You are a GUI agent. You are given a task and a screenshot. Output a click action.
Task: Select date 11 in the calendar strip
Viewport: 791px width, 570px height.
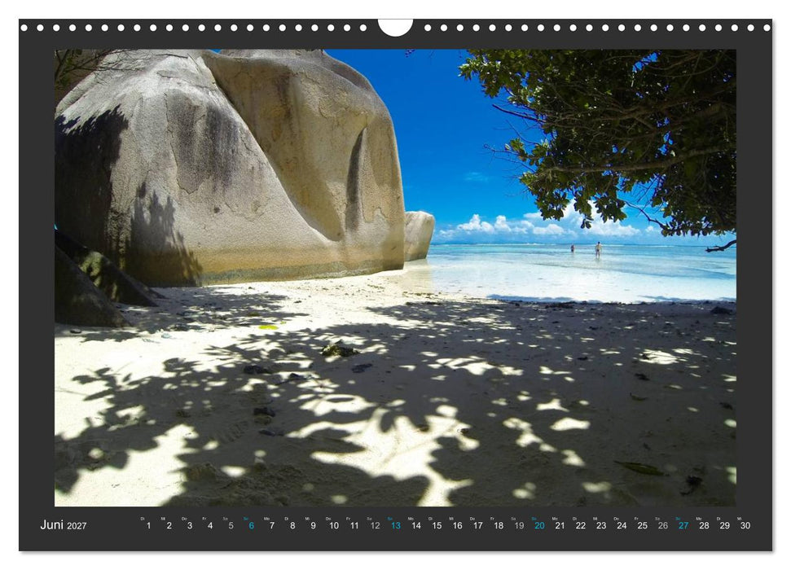pyautogui.click(x=354, y=525)
